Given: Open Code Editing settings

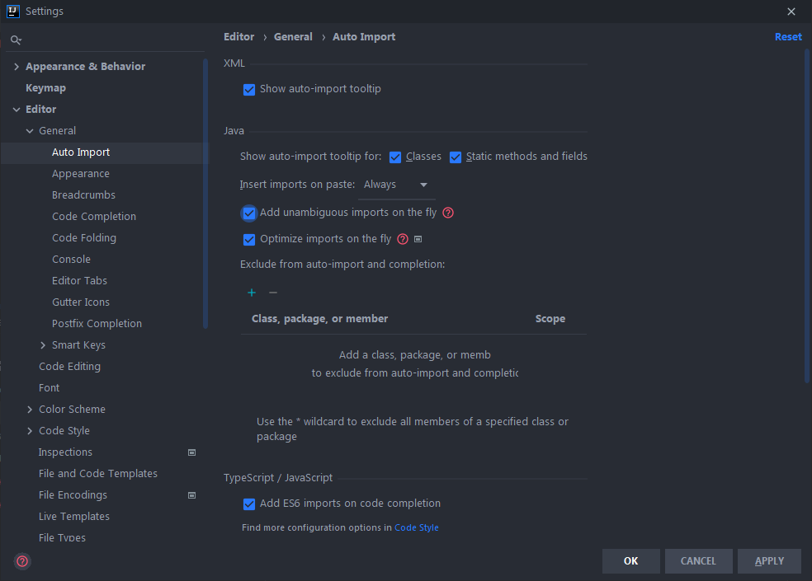Looking at the screenshot, I should click(x=69, y=366).
